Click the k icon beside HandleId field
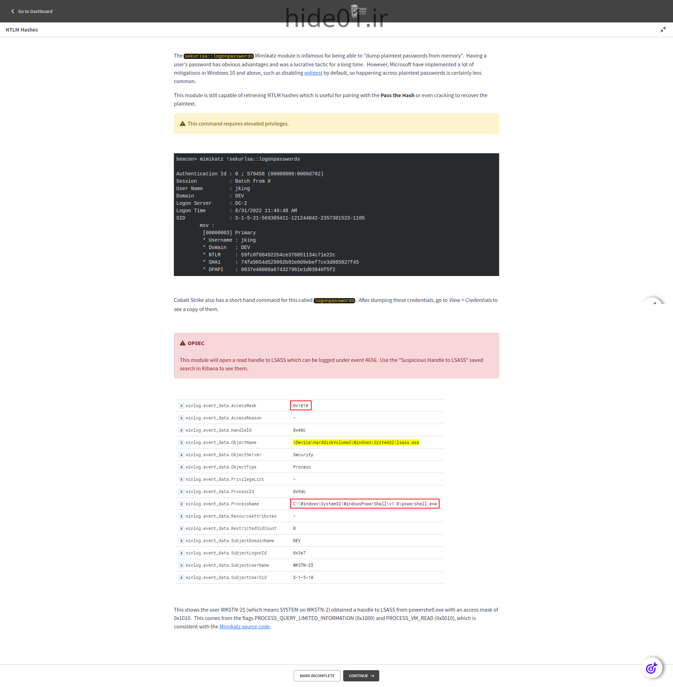673x687 pixels. [181, 430]
